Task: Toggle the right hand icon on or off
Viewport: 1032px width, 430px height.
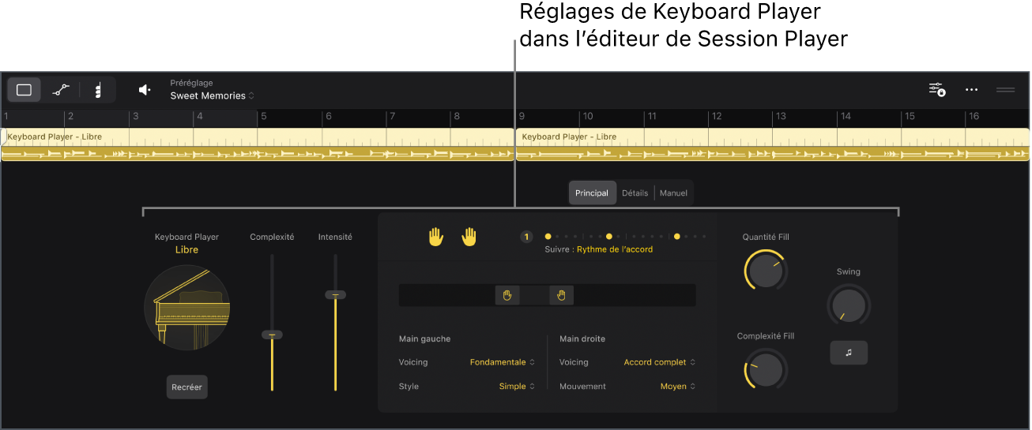Action: 469,237
